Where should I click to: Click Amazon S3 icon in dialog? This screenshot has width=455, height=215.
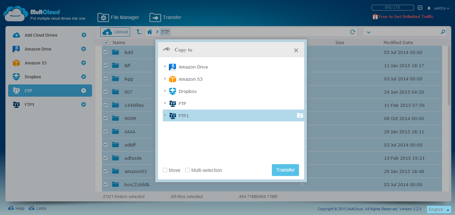click(173, 79)
